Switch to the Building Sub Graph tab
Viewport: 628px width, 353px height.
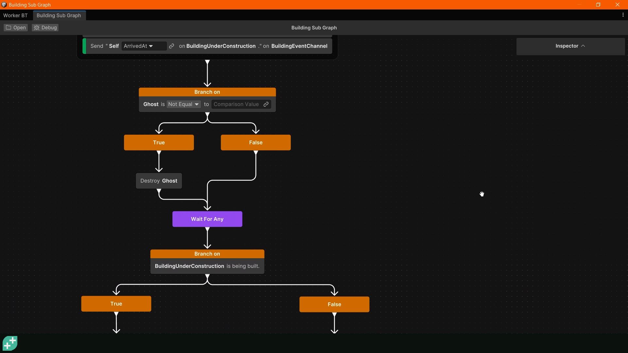click(x=59, y=15)
